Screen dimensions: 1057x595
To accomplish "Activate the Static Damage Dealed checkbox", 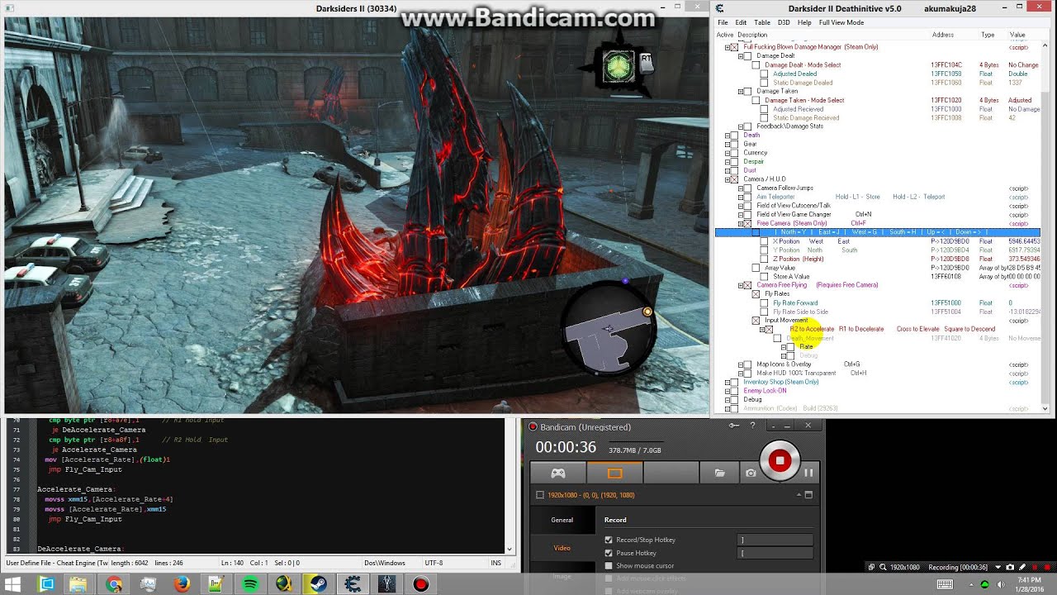I will tap(764, 83).
